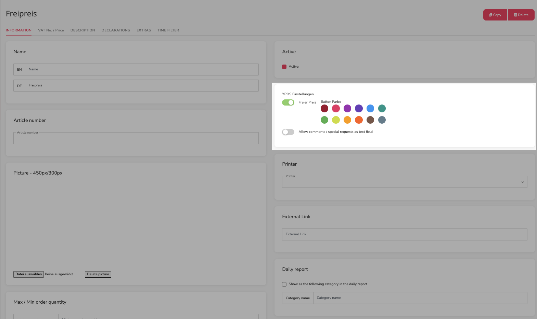This screenshot has height=319, width=537.
Task: Uncheck the Active checkbox
Action: 284,67
